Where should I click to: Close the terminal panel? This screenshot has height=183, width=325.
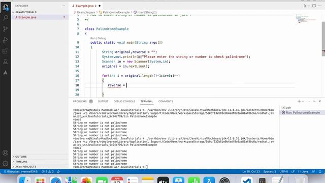[320, 101]
